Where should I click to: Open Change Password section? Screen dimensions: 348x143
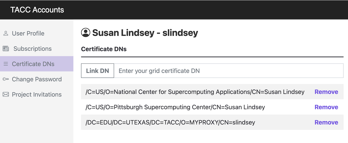point(37,79)
